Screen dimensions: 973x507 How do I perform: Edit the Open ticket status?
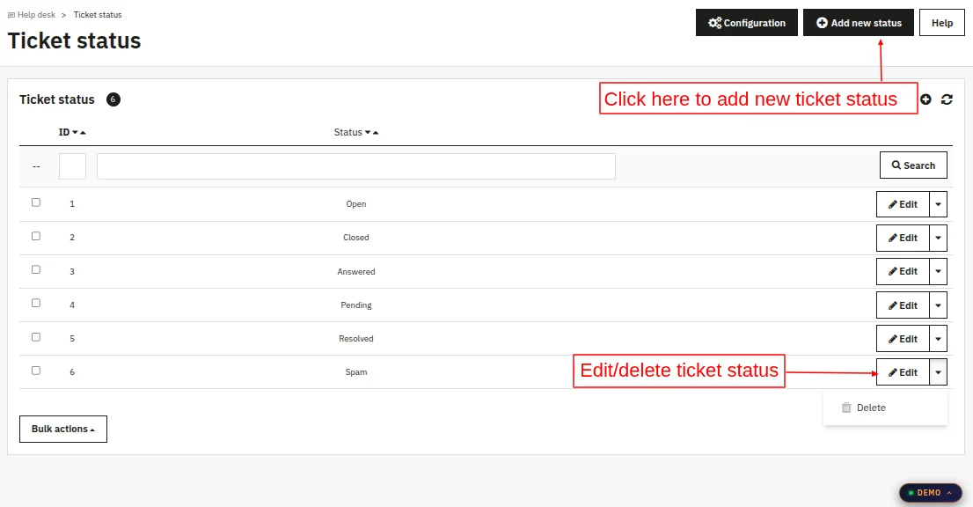click(x=903, y=204)
